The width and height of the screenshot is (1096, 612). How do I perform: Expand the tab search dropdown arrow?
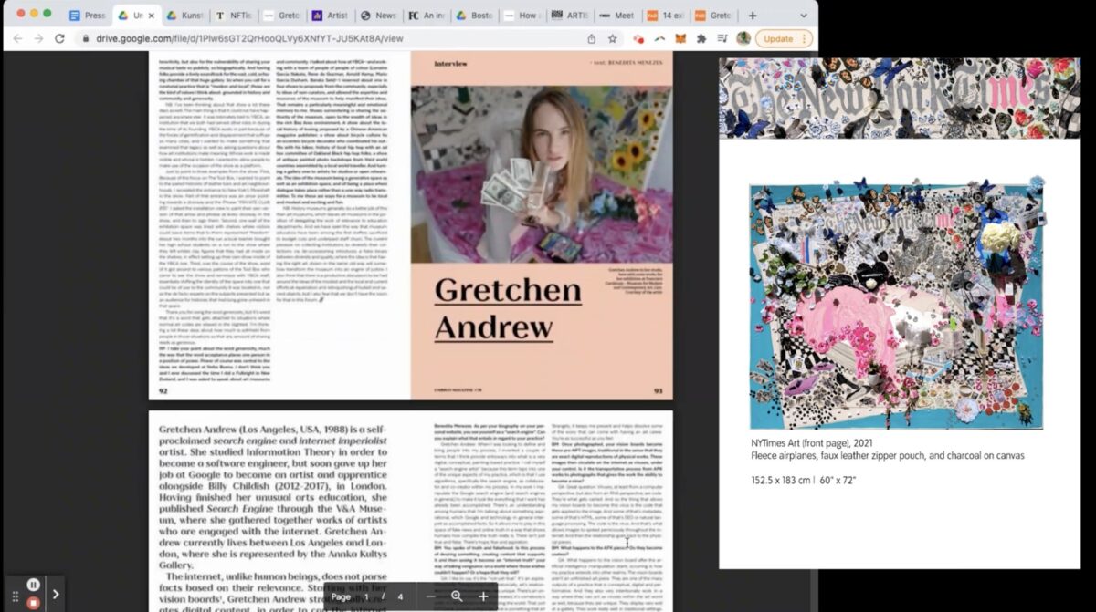804,16
